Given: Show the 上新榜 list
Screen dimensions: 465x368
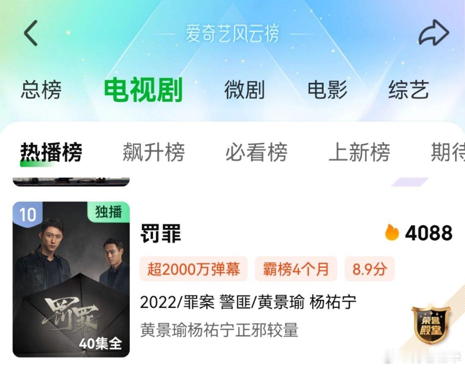Looking at the screenshot, I should click(x=359, y=152).
